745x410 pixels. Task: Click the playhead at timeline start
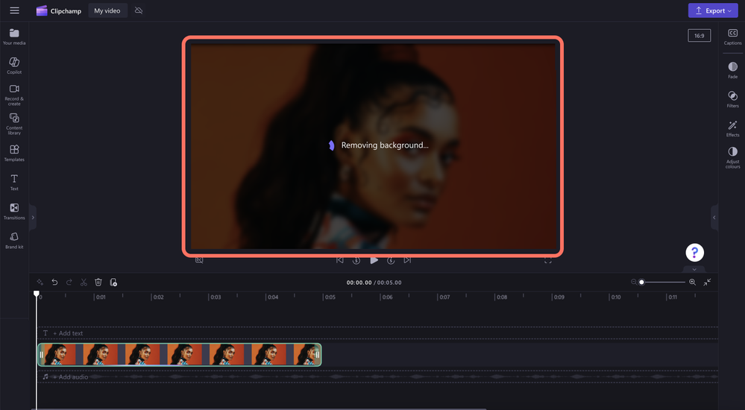(37, 294)
